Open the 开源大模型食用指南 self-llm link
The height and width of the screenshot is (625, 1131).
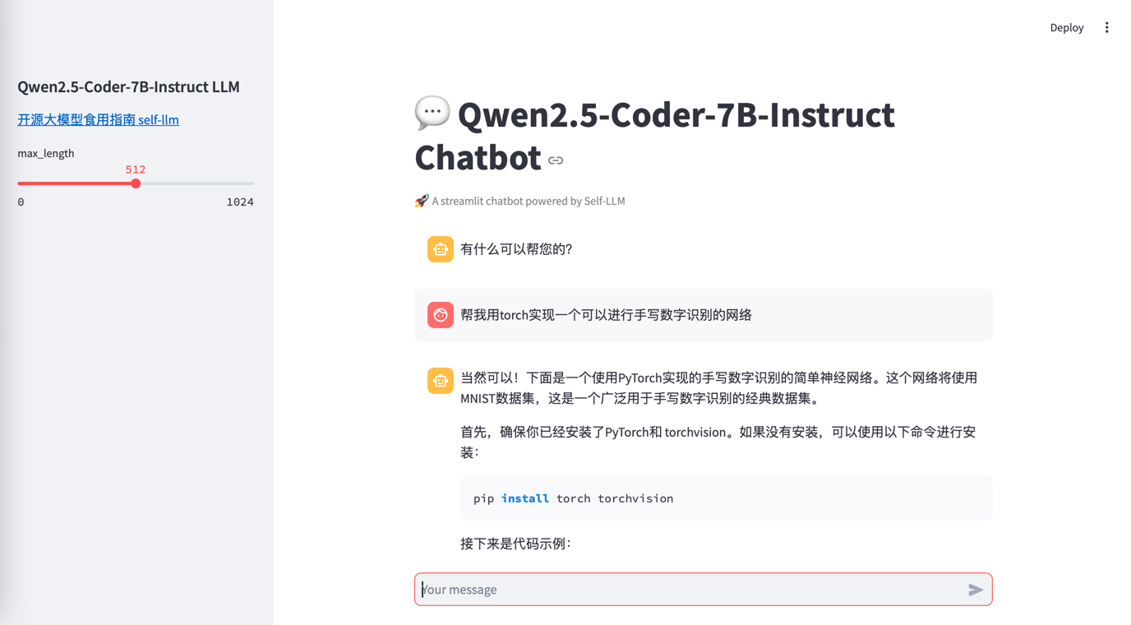(x=98, y=119)
